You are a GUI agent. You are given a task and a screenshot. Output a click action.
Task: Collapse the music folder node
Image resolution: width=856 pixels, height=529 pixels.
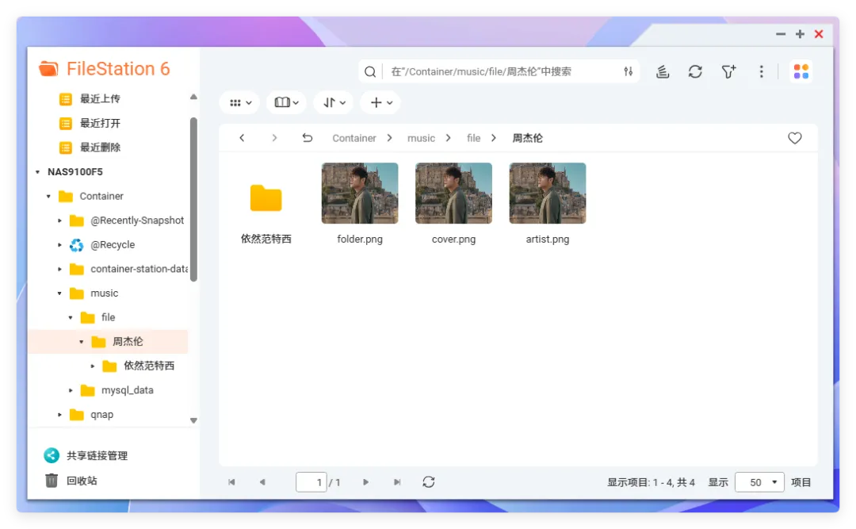click(x=59, y=293)
